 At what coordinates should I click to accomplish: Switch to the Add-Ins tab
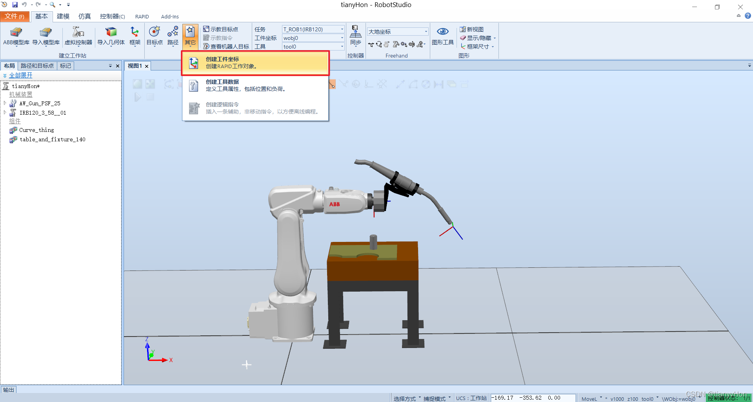[x=170, y=16]
